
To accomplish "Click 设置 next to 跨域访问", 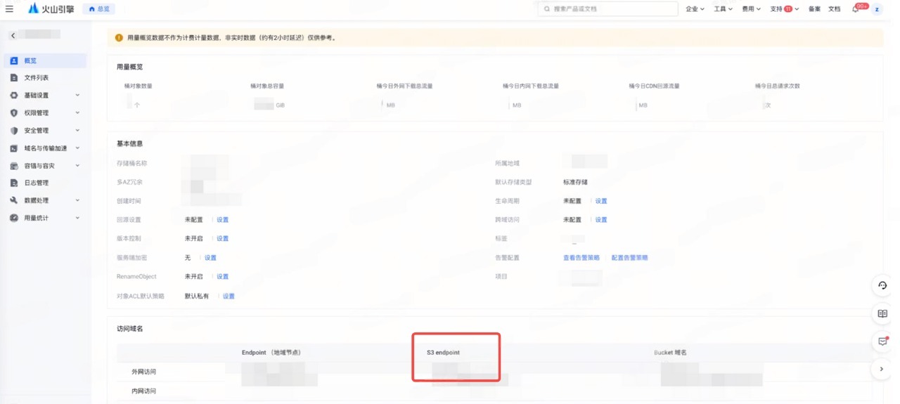I will coord(601,220).
